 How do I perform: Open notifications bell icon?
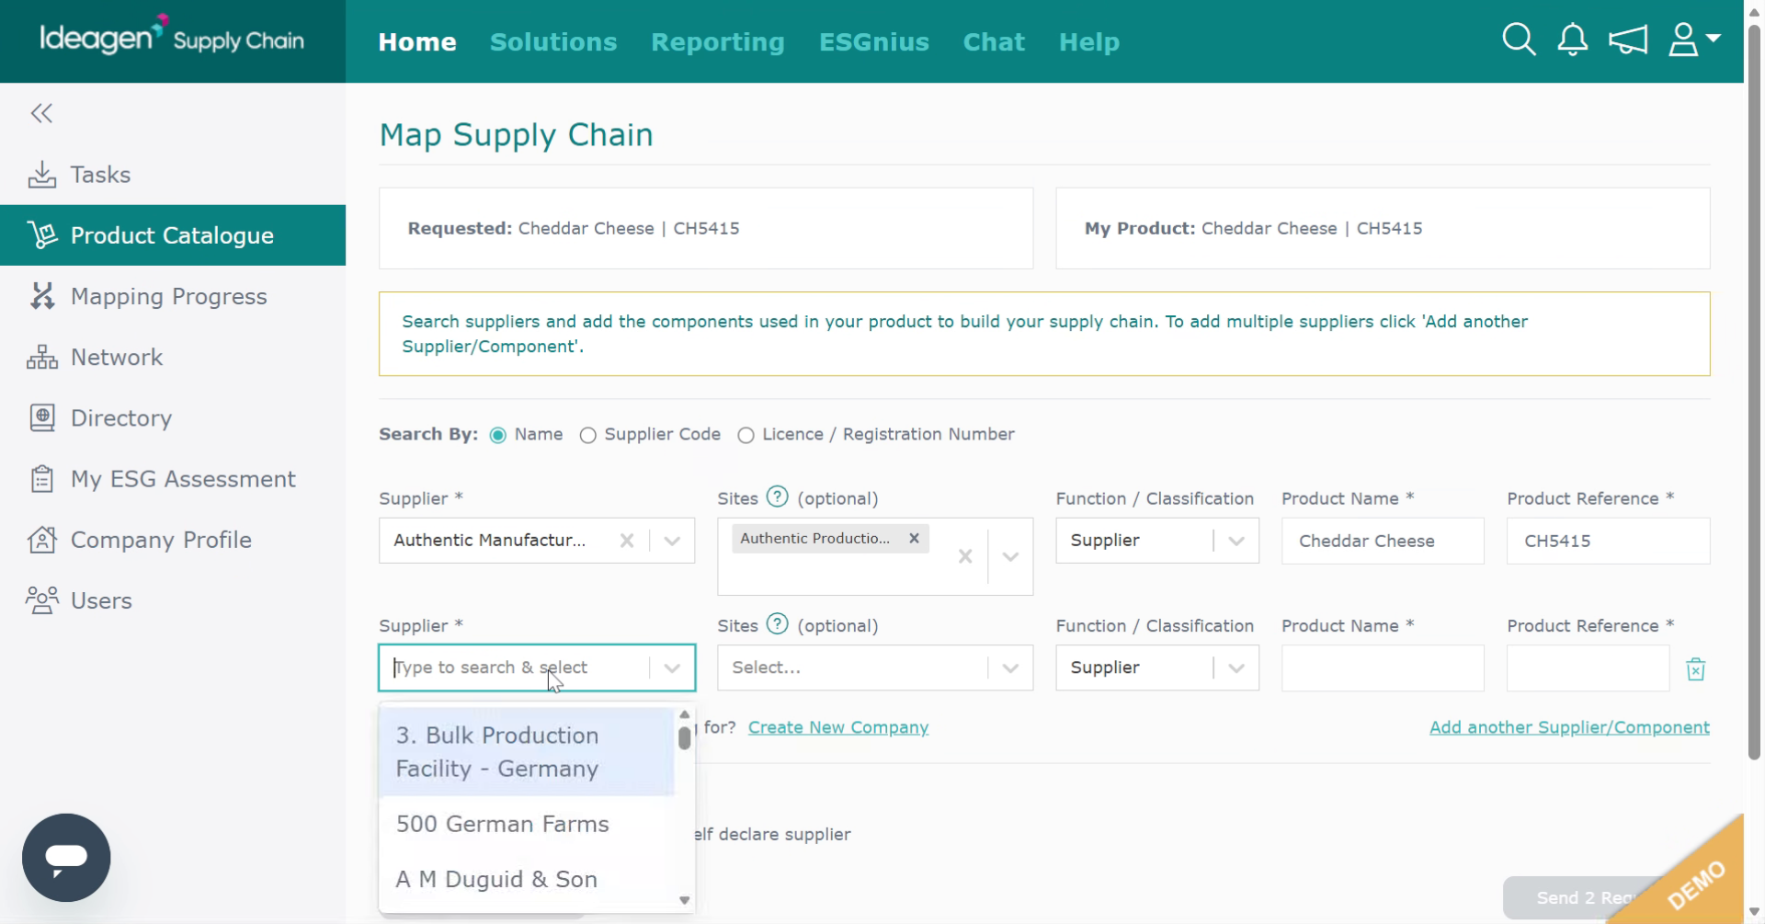point(1572,40)
